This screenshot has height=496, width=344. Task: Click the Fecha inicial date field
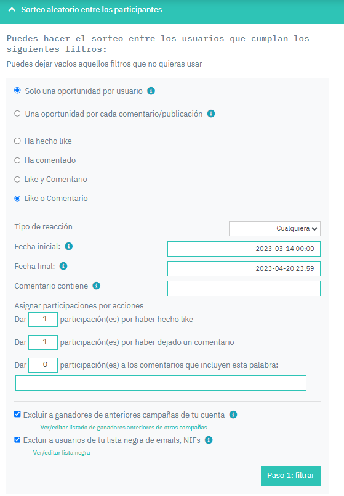click(244, 249)
